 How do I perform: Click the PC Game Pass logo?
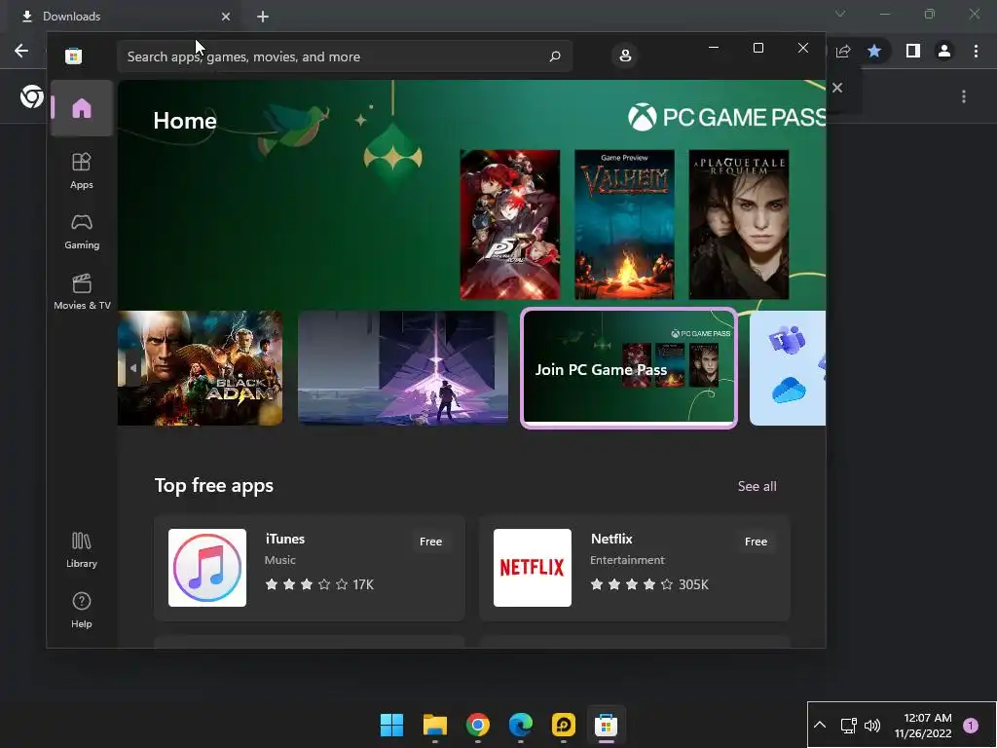click(726, 117)
